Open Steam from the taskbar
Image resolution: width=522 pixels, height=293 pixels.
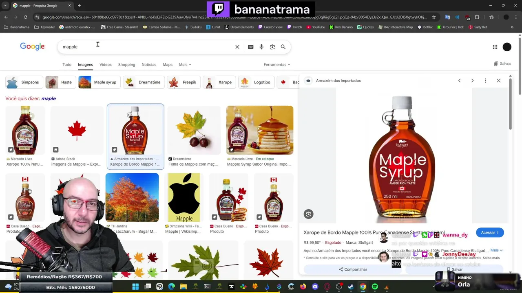pyautogui.click(x=351, y=286)
